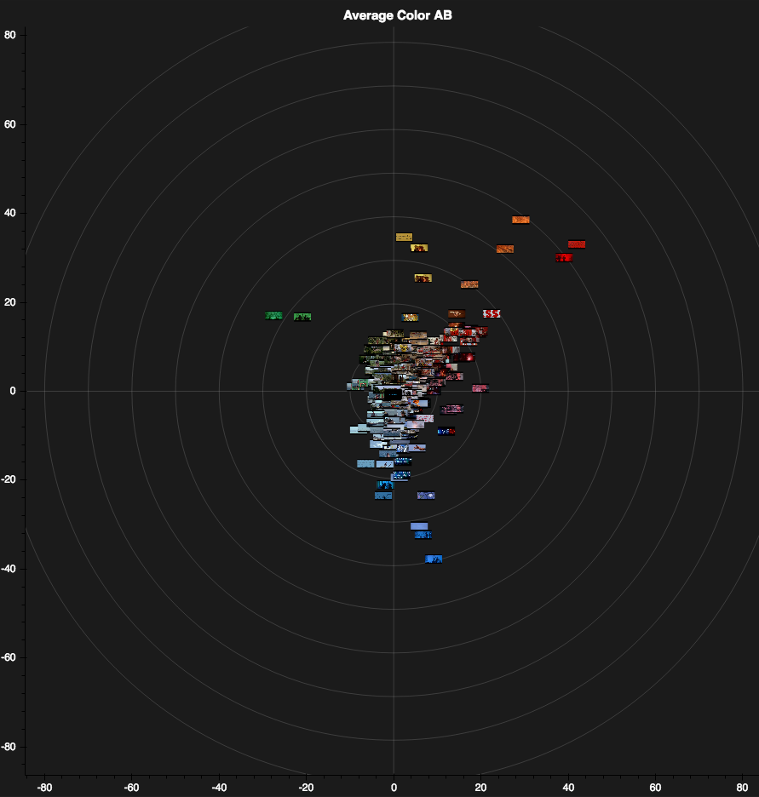Select the bottommost bright blue thumbnail

(x=434, y=559)
